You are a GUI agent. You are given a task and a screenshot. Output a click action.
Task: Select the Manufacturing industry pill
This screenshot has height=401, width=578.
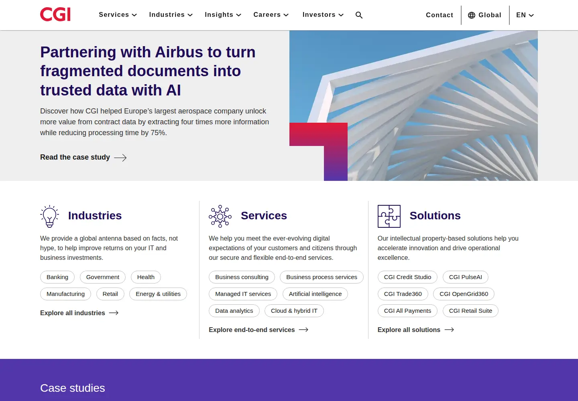pyautogui.click(x=65, y=294)
